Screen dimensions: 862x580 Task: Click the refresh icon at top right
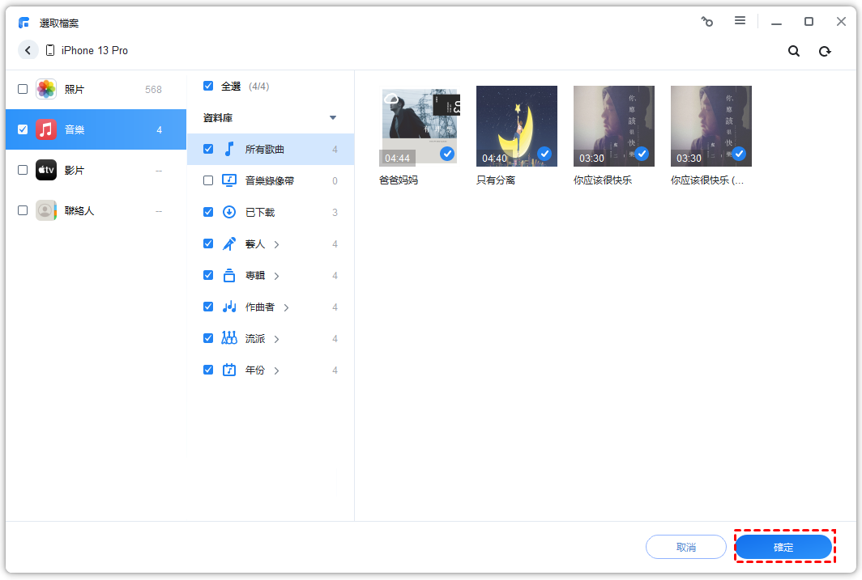click(x=825, y=51)
